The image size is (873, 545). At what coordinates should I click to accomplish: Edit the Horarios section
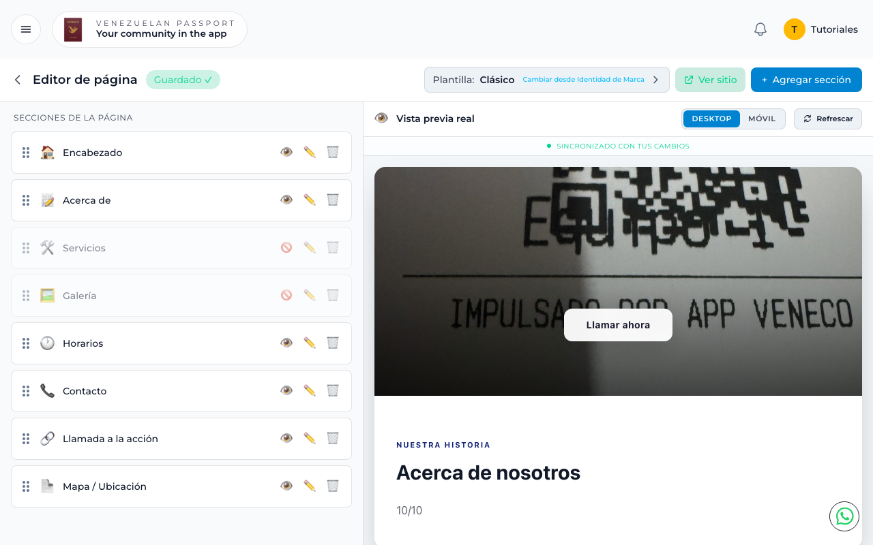tap(310, 343)
